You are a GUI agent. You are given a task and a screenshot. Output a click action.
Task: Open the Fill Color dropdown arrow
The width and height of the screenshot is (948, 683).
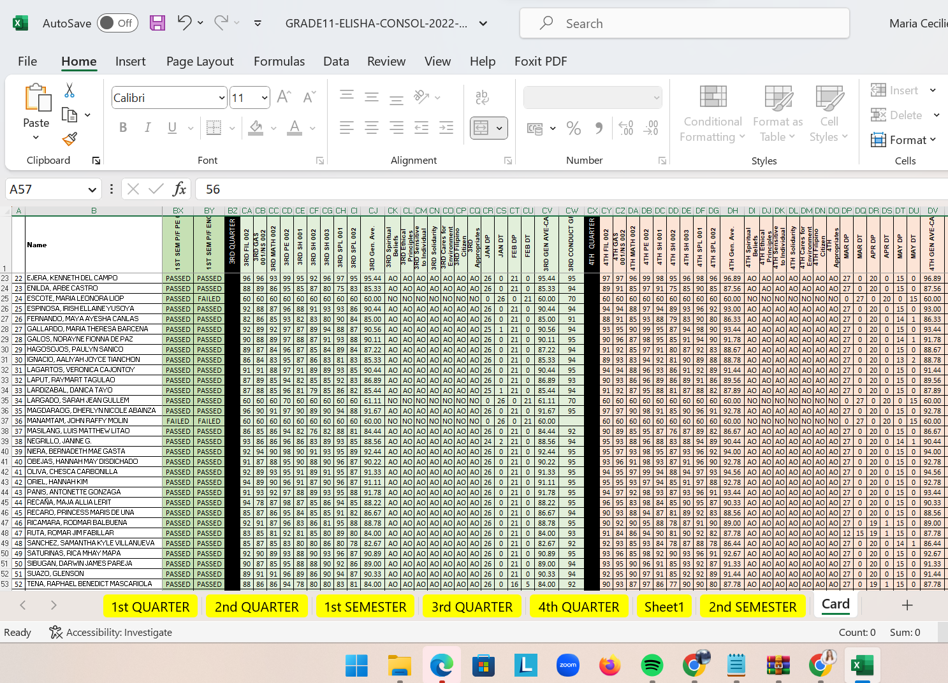pyautogui.click(x=273, y=128)
